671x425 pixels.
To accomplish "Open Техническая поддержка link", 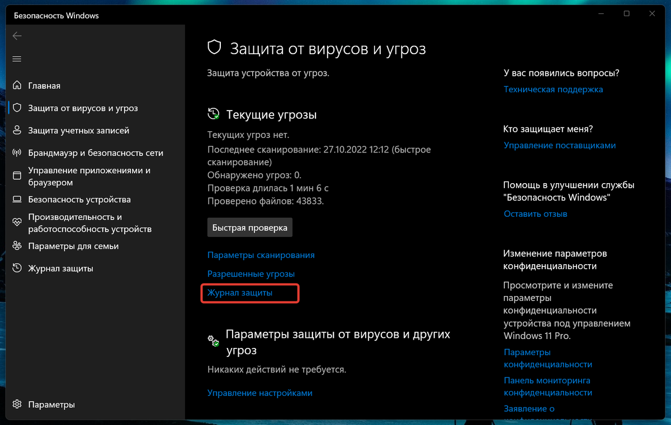I will click(553, 89).
